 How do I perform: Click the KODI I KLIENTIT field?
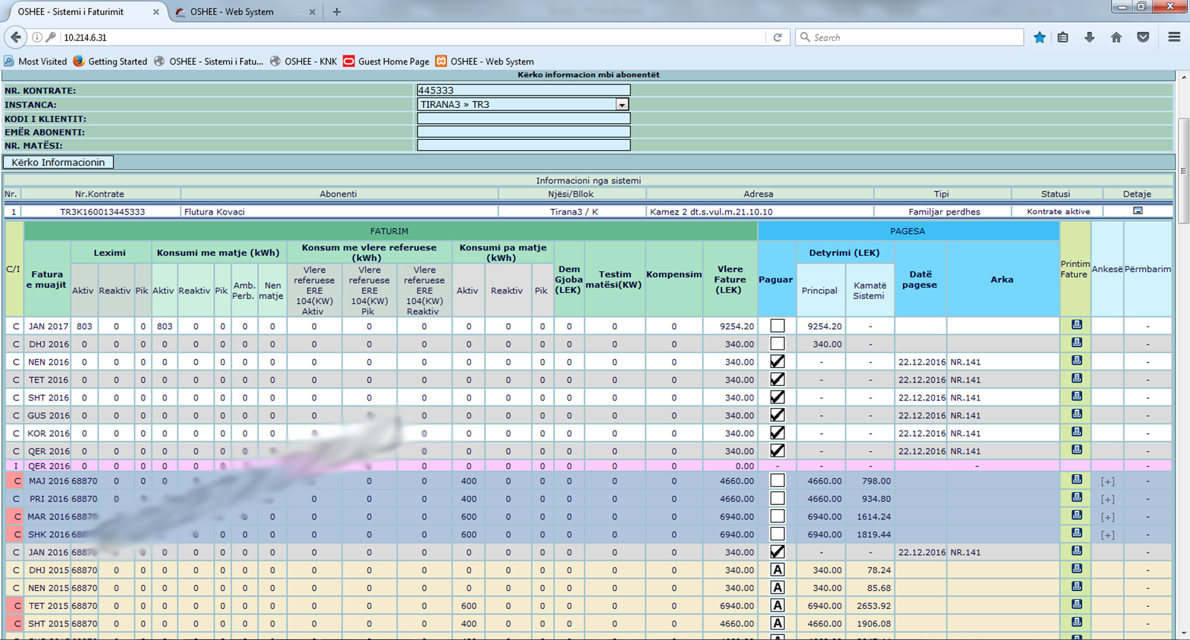(x=523, y=118)
